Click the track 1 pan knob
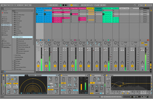Screen dimensions: 153x102 pos(38,63)
